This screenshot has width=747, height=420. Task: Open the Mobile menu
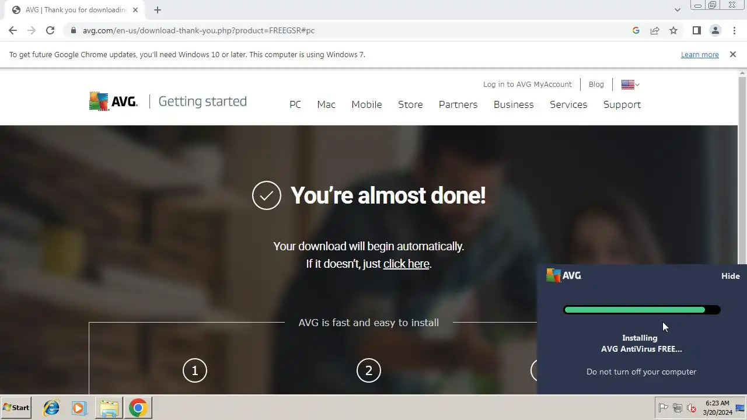pos(366,104)
